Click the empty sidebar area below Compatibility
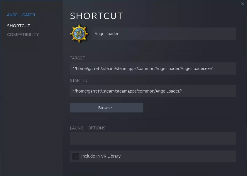Viewport: 247px width, 176px height. coord(31,102)
